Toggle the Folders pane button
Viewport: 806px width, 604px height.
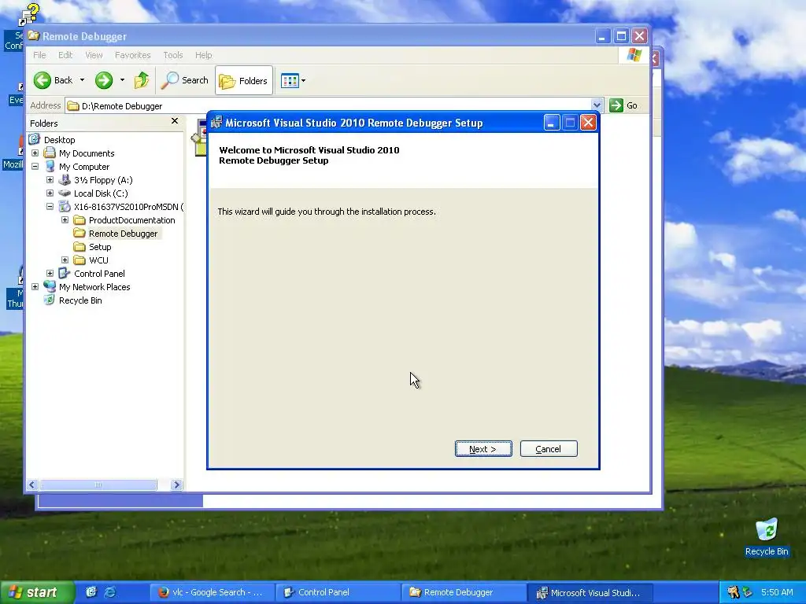(244, 81)
